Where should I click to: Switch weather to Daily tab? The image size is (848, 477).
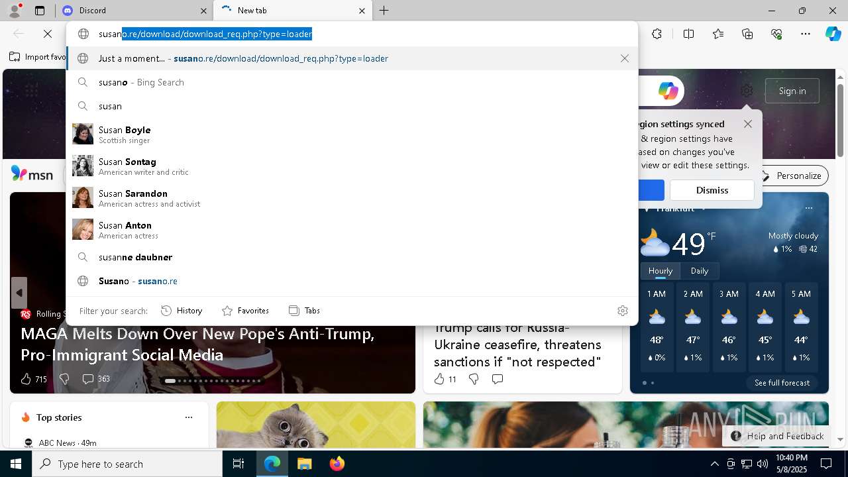[x=700, y=271]
